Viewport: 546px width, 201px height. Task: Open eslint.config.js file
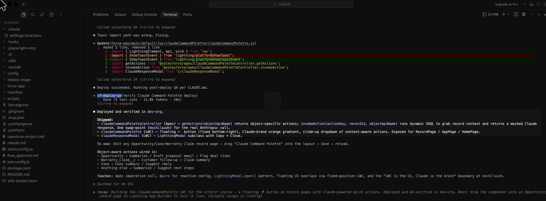coord(20,149)
